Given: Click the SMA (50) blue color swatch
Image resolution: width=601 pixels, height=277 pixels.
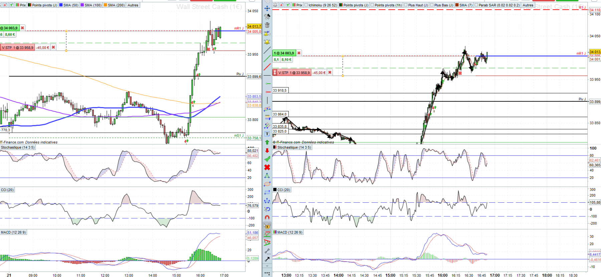Looking at the screenshot, I should click(61, 5).
